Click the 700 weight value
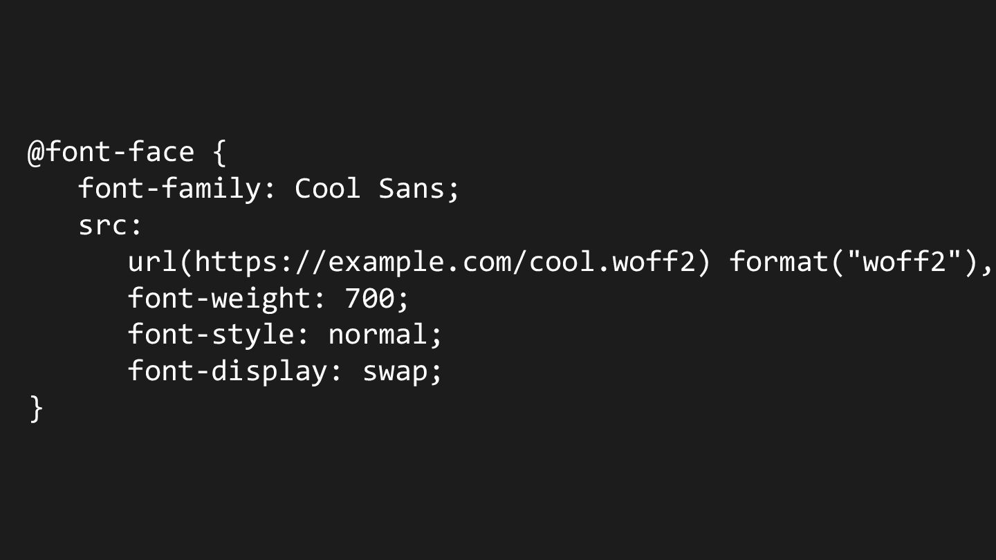This screenshot has height=560, width=996. pyautogui.click(x=369, y=299)
